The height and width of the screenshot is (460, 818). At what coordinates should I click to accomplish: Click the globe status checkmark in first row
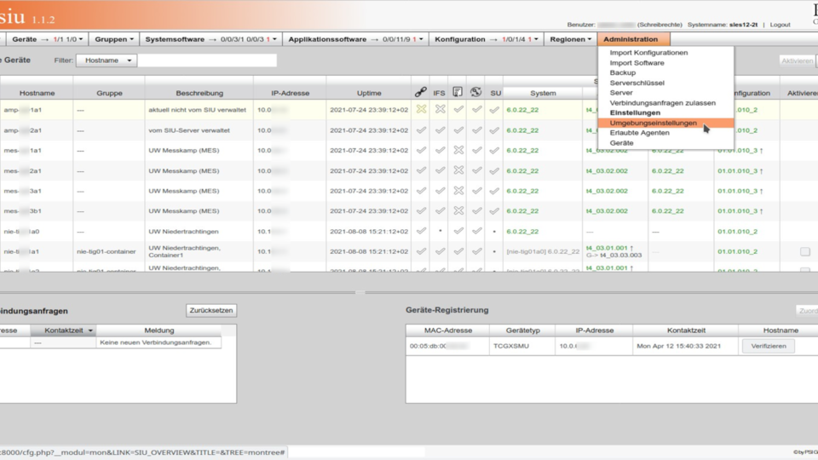(477, 110)
